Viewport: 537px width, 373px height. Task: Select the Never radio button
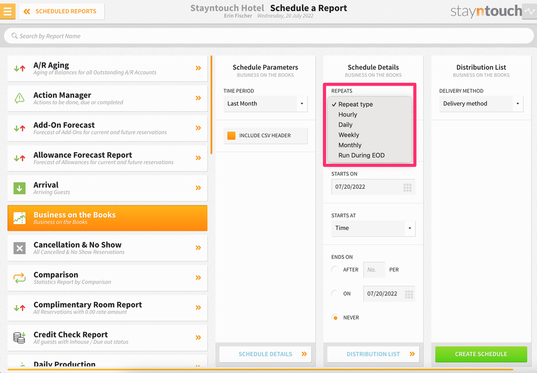click(335, 318)
